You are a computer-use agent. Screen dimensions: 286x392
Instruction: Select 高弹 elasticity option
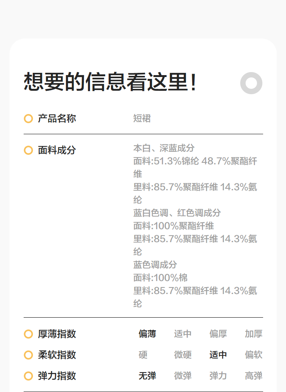tap(254, 376)
